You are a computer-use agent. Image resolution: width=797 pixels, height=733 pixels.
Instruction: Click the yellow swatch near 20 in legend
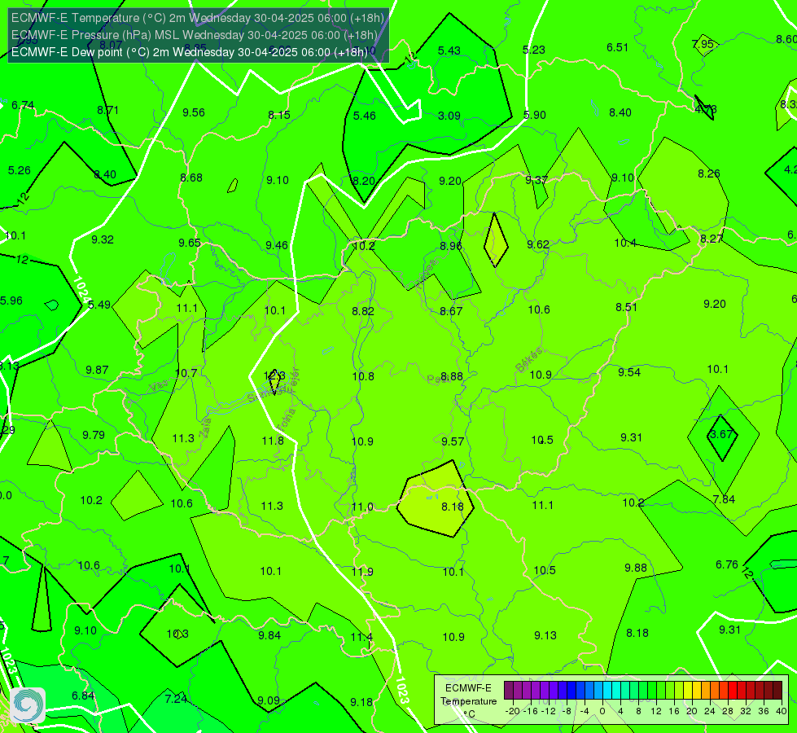(688, 691)
